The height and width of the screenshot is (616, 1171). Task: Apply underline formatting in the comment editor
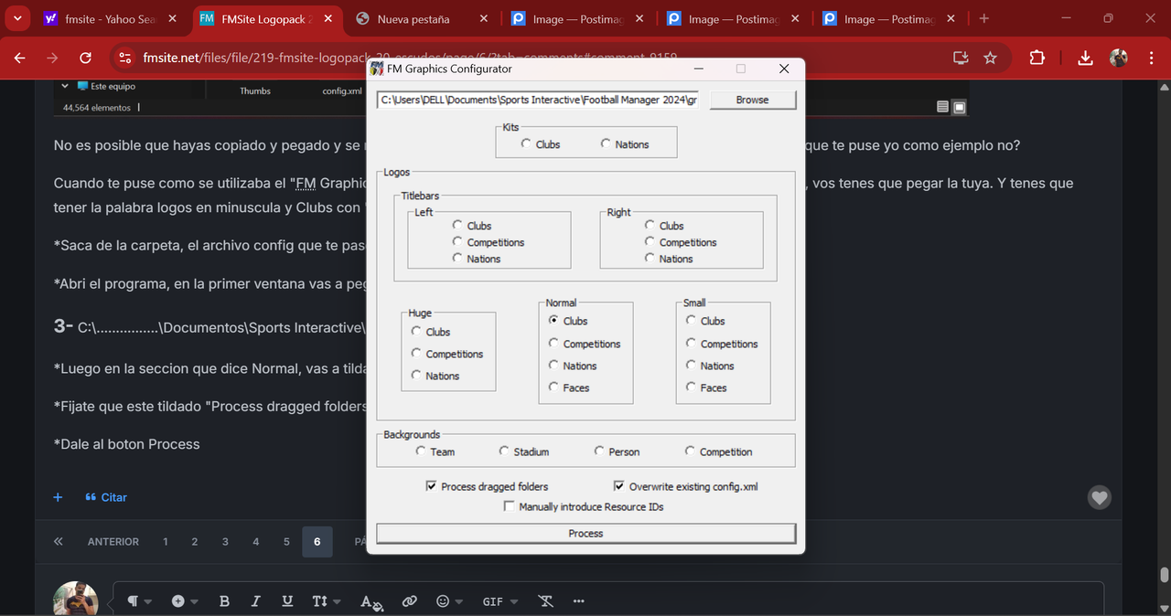coord(287,601)
